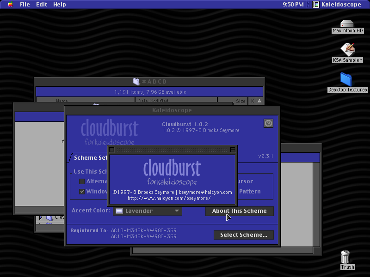This screenshot has width=370, height=277.
Task: Click the #ABCD window title
Action: click(x=154, y=82)
